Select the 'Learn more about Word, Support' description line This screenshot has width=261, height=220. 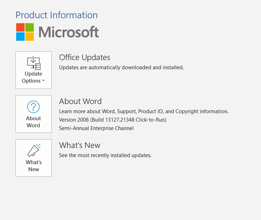point(144,111)
